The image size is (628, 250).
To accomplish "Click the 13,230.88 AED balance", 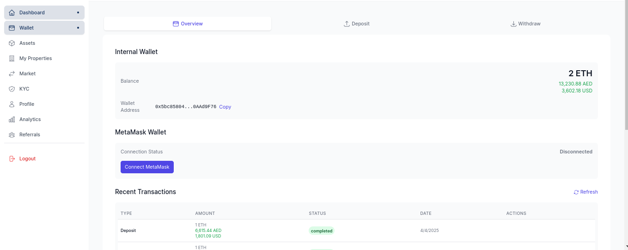I will click(x=575, y=84).
